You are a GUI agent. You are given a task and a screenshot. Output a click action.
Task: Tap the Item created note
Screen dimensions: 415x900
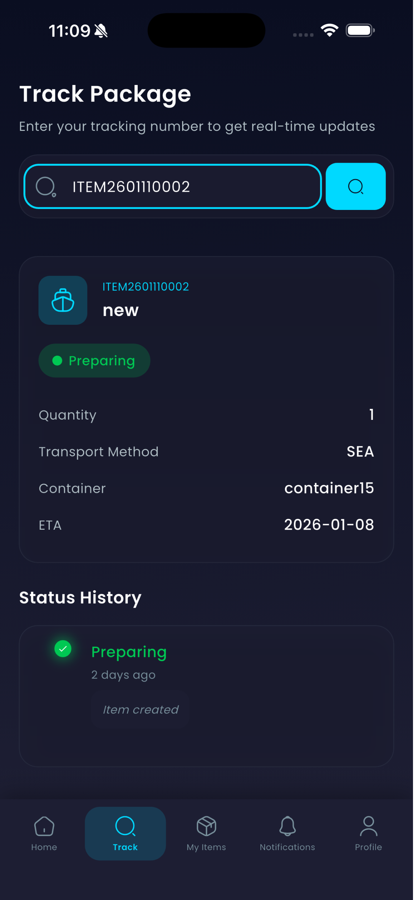pos(140,709)
